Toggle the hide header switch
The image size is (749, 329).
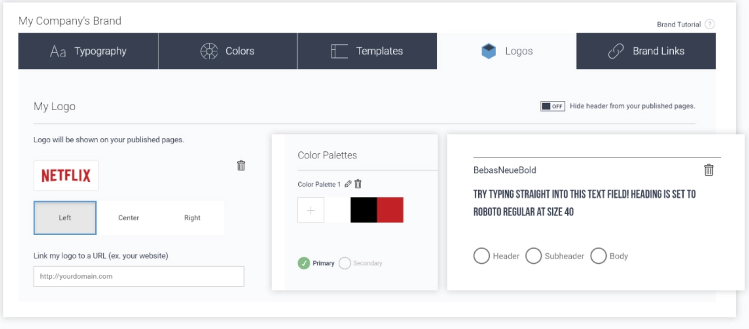pyautogui.click(x=552, y=106)
